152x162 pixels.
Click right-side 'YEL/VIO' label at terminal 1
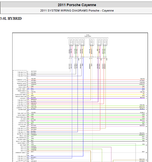click(142, 79)
